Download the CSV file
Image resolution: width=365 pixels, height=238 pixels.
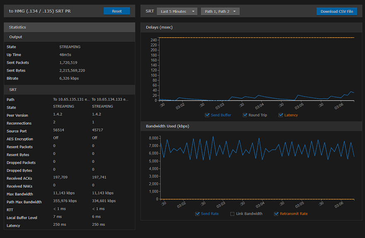click(x=336, y=11)
